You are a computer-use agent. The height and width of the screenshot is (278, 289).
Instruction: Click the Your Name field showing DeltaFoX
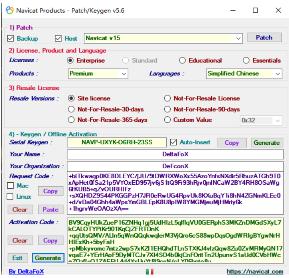click(175, 154)
